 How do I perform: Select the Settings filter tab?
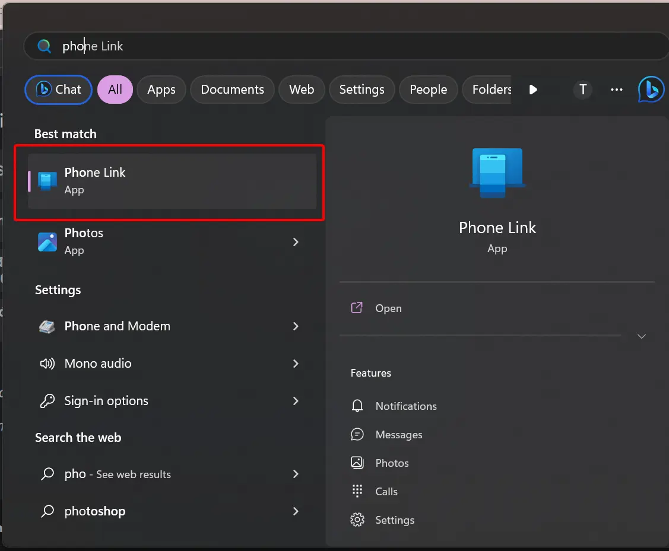(362, 90)
